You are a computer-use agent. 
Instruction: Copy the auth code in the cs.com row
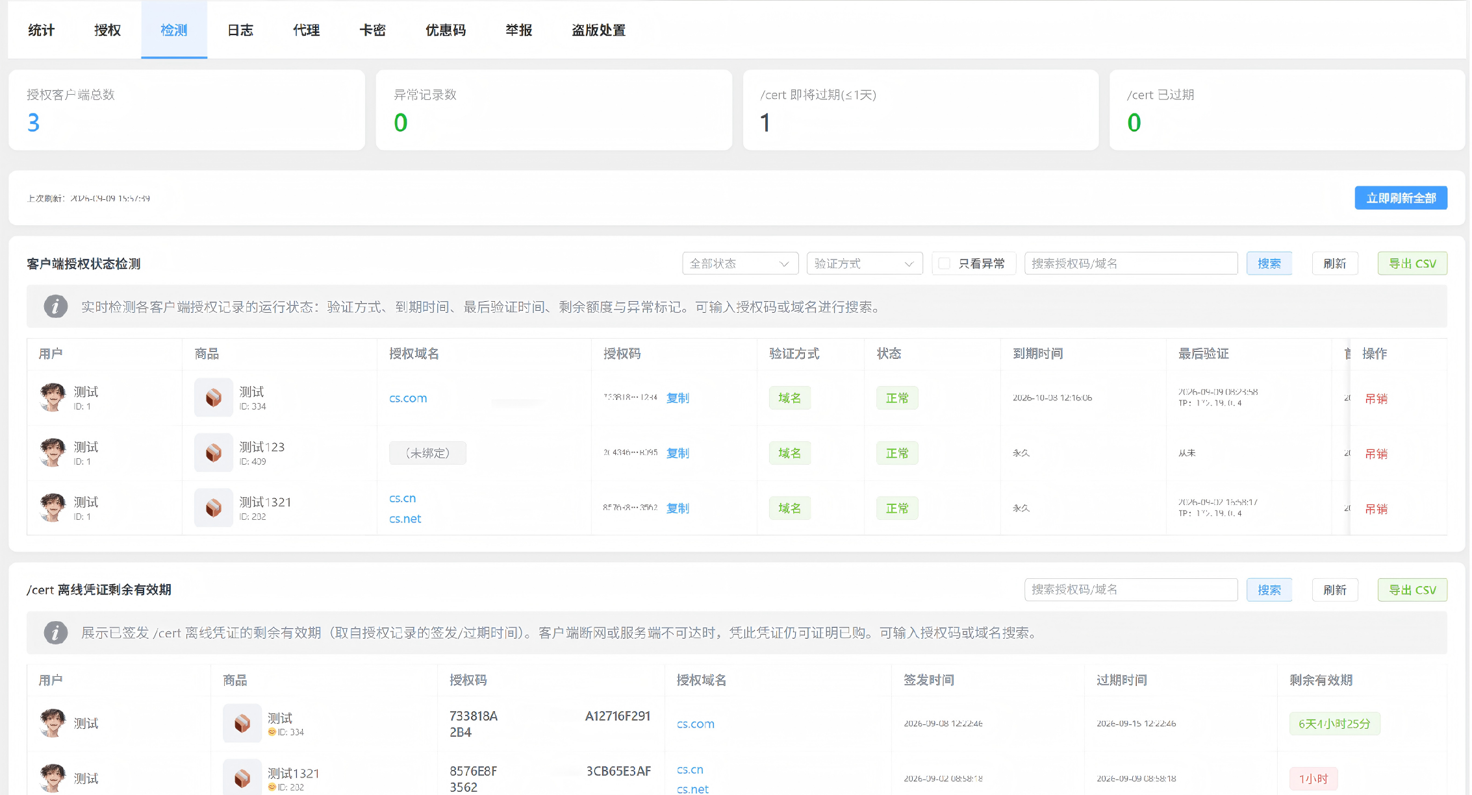(678, 398)
